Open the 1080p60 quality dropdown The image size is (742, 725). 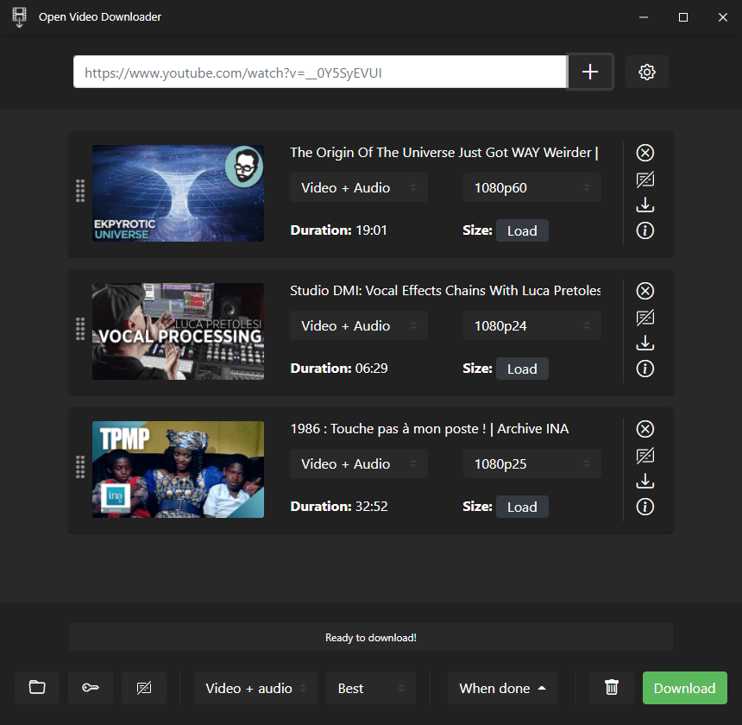[531, 187]
